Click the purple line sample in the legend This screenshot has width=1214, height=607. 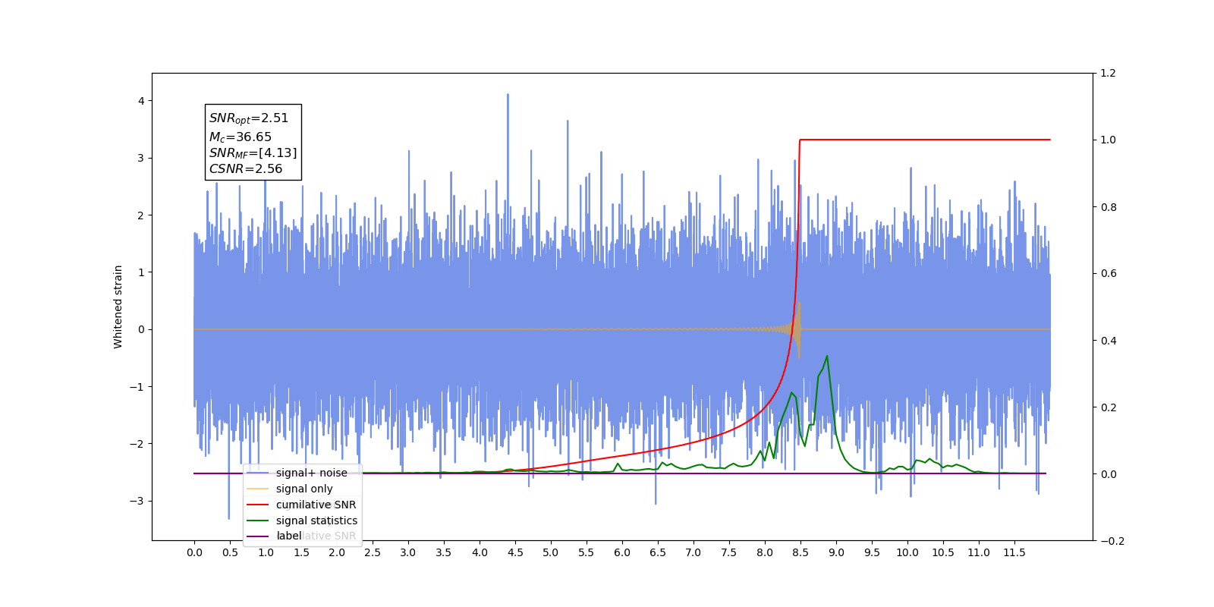(x=258, y=536)
